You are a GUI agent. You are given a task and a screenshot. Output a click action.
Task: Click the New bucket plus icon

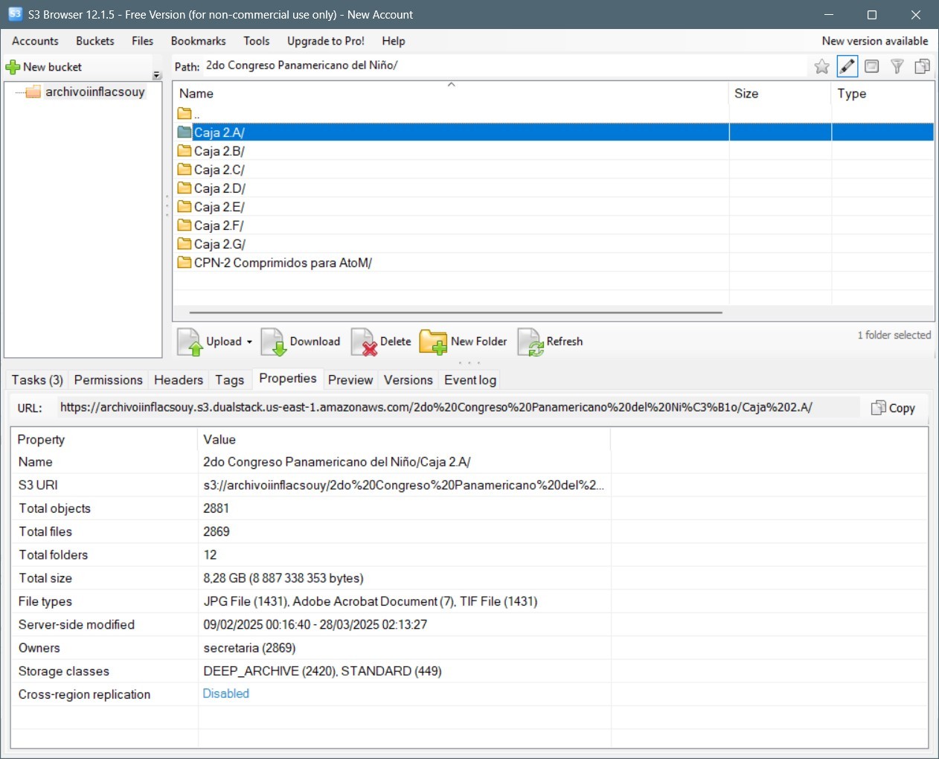pyautogui.click(x=13, y=68)
